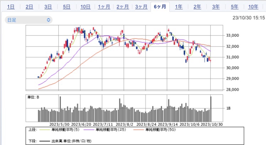The image size is (266, 145).
Task: Click the 2023/7/11 date label
Action: pos(103,124)
